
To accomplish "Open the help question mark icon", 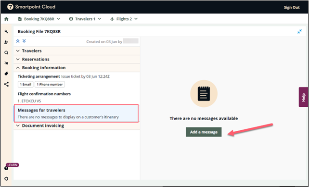I will (x=6, y=168).
